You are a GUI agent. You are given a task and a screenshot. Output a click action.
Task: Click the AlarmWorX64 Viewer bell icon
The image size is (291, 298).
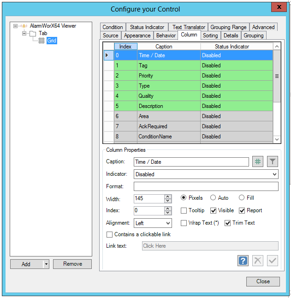coord(24,26)
